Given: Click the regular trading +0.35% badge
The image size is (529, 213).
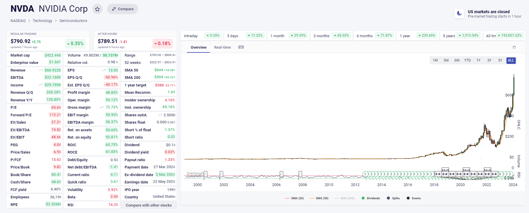Looking at the screenshot, I should (x=75, y=44).
